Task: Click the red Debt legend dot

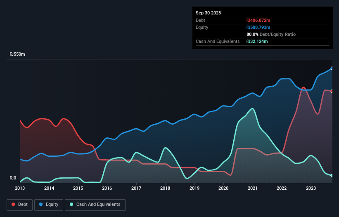Action: [x=13, y=204]
